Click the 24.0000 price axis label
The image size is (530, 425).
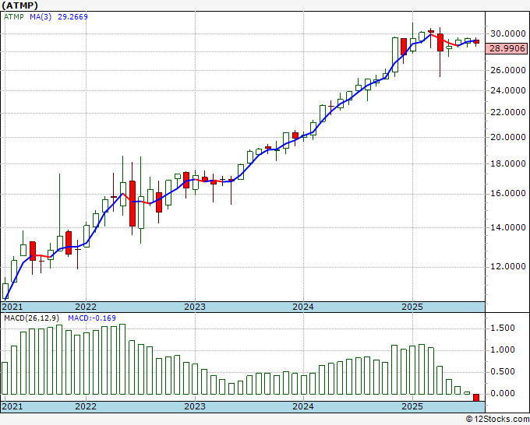[508, 90]
